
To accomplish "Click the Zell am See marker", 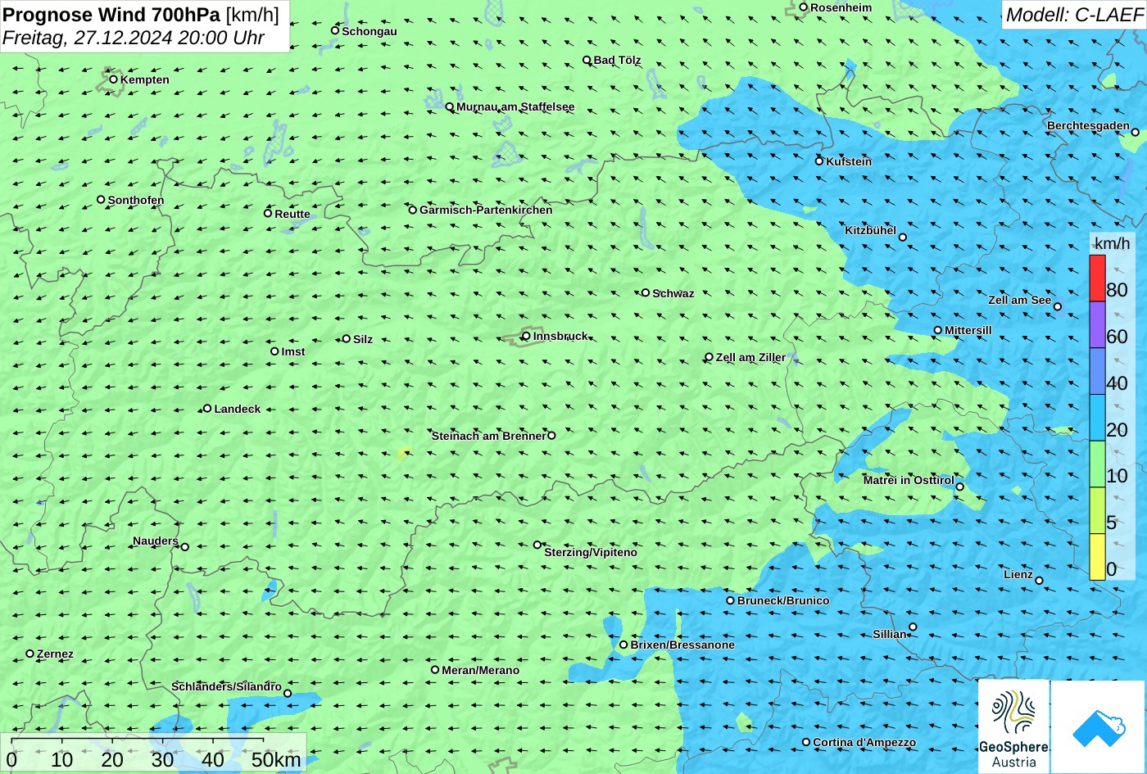I will point(1057,306).
